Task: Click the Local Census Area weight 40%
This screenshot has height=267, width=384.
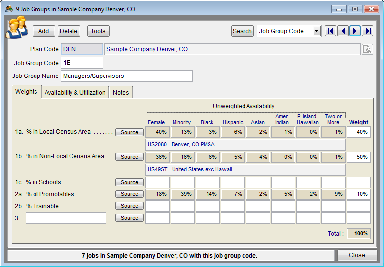Action: [x=358, y=132]
